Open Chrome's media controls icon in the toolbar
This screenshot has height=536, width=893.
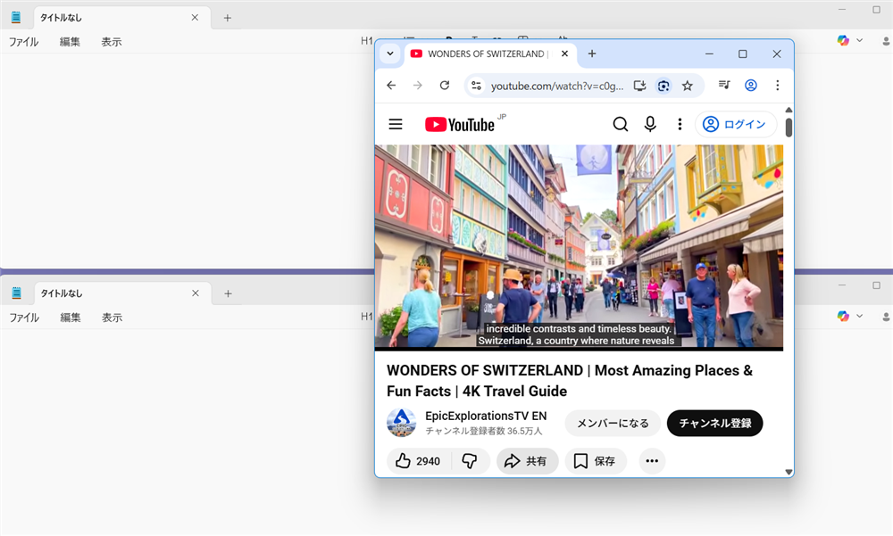click(x=725, y=85)
